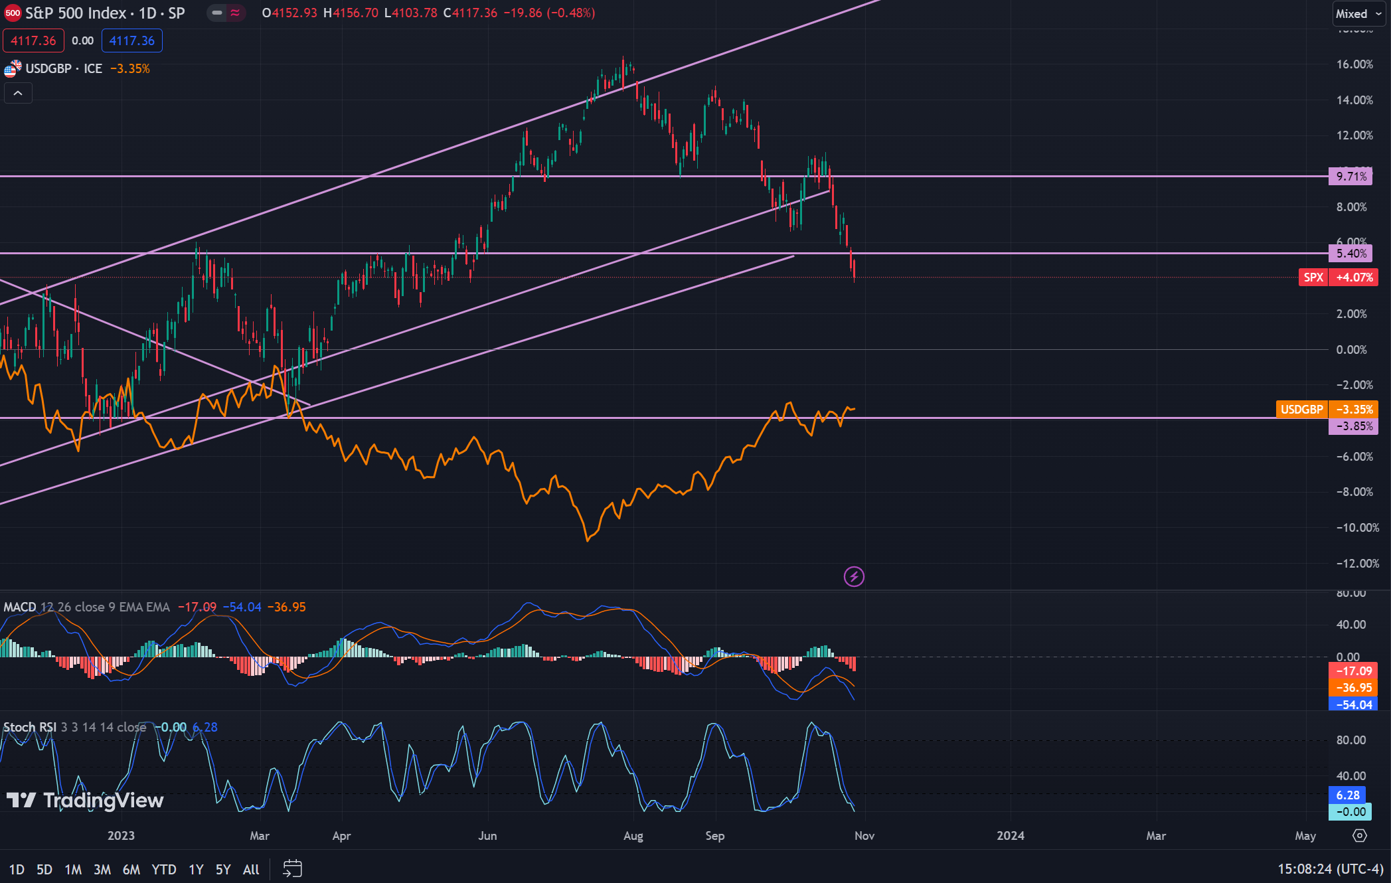Collapse the indicator legend with chevron
Viewport: 1391px width, 883px height.
pos(18,94)
